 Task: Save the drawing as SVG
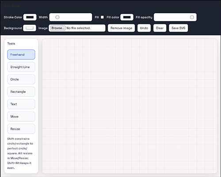point(178,28)
